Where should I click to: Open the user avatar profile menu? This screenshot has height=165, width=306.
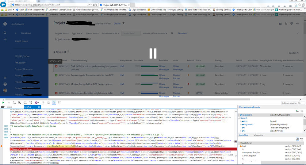point(5,90)
